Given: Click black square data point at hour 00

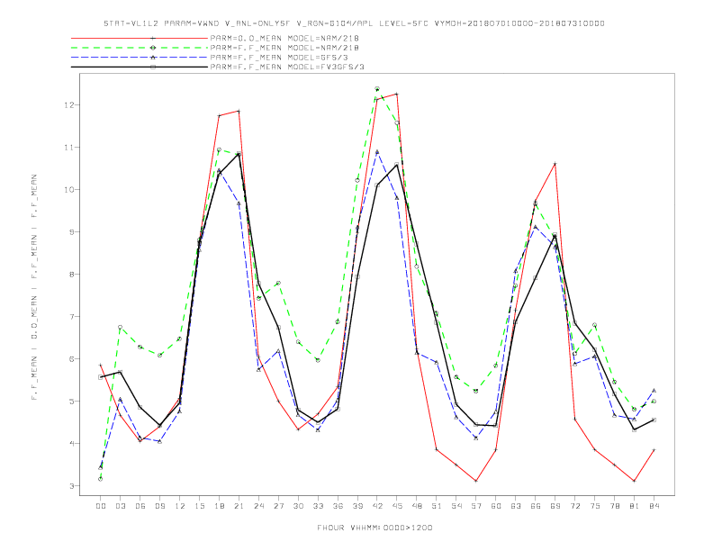Looking at the screenshot, I should click(101, 377).
